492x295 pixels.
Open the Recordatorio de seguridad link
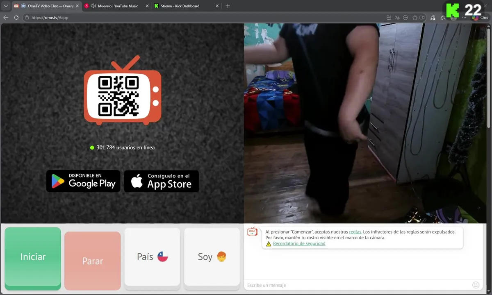pyautogui.click(x=299, y=244)
